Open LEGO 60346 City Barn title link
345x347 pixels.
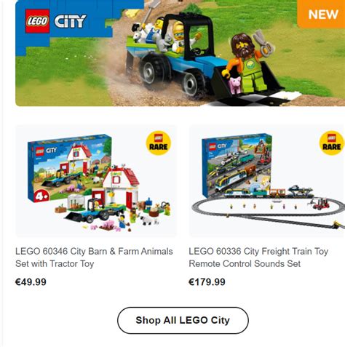pyautogui.click(x=94, y=258)
